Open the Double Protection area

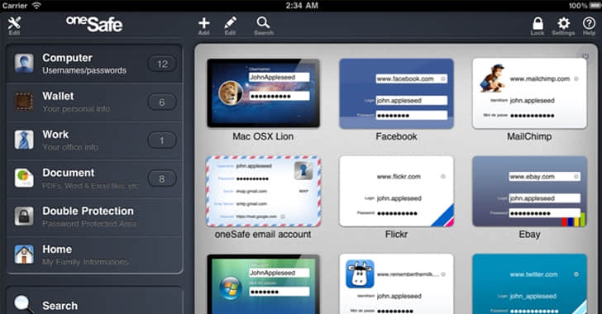tap(94, 216)
